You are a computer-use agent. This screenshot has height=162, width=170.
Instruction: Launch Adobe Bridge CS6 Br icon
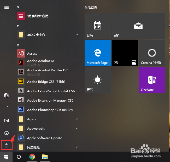(x=21, y=81)
